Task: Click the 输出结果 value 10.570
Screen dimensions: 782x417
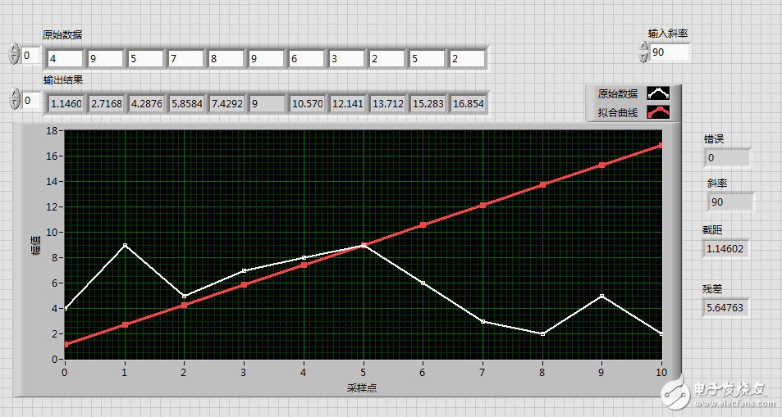Action: 307,103
